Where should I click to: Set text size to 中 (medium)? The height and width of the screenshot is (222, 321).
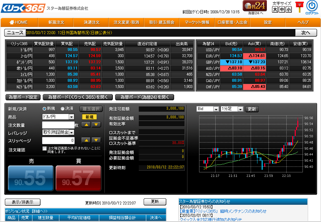(282, 10)
